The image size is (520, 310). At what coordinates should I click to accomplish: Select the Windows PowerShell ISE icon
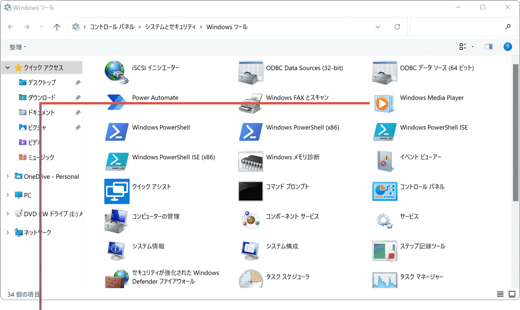[x=384, y=132]
